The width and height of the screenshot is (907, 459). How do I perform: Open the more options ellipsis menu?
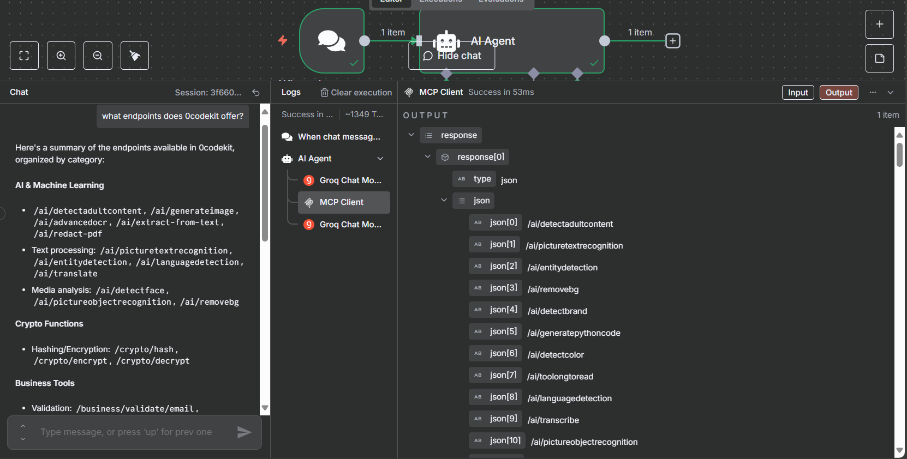(873, 93)
